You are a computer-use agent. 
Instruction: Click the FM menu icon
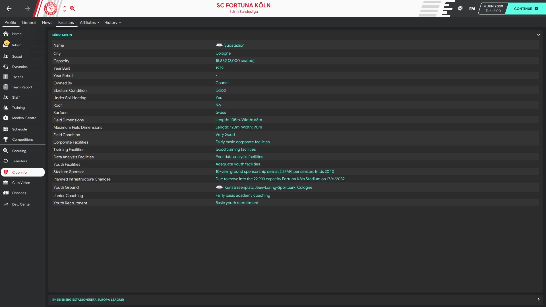pos(472,9)
